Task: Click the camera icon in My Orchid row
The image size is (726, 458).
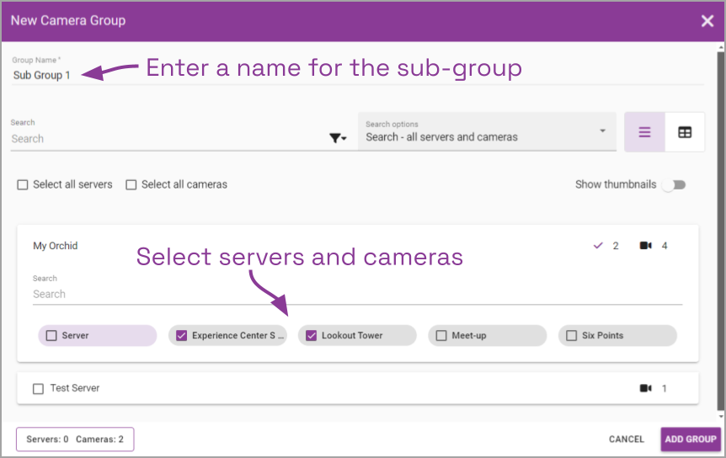Action: click(x=645, y=246)
